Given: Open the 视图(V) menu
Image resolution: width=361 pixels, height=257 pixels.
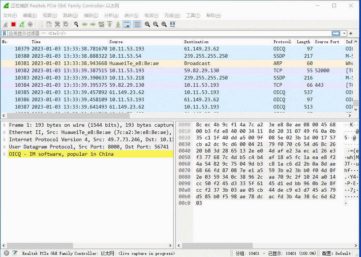Looking at the screenshot, I should [50, 15].
